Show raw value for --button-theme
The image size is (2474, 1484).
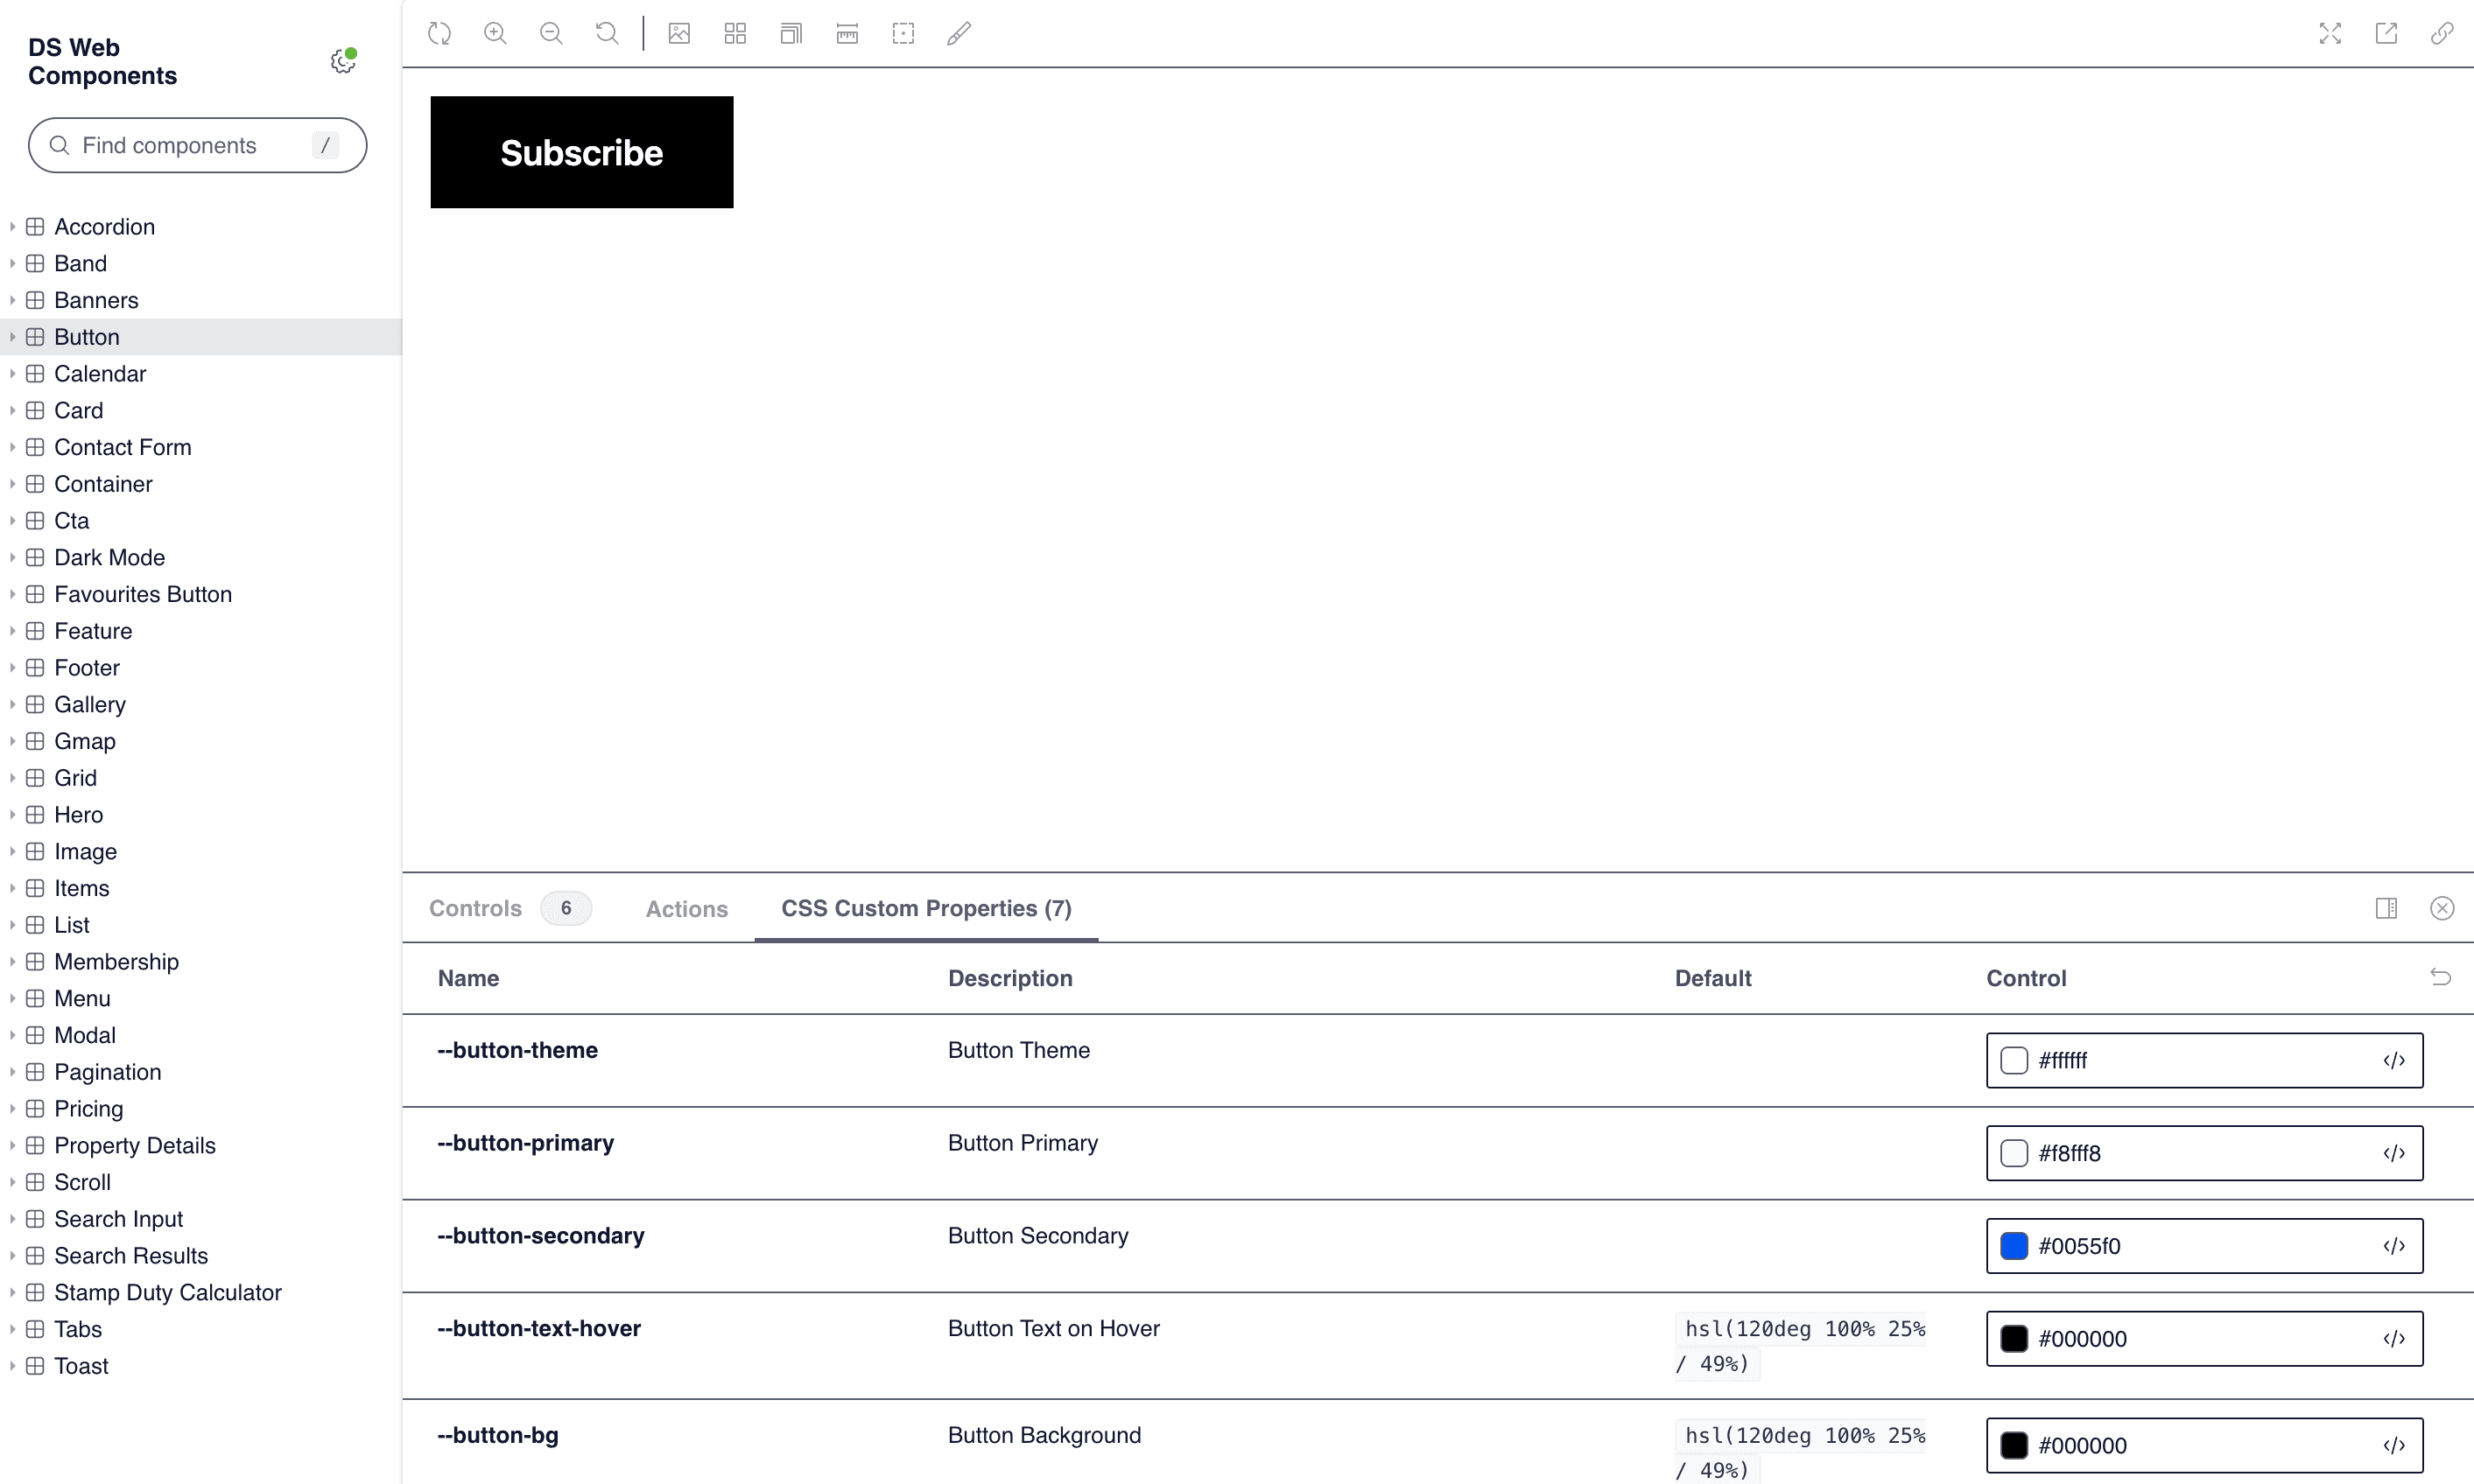point(2394,1060)
